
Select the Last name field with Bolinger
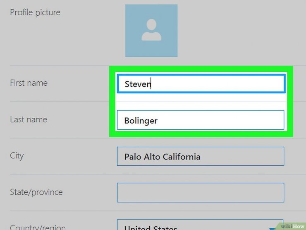click(x=201, y=120)
